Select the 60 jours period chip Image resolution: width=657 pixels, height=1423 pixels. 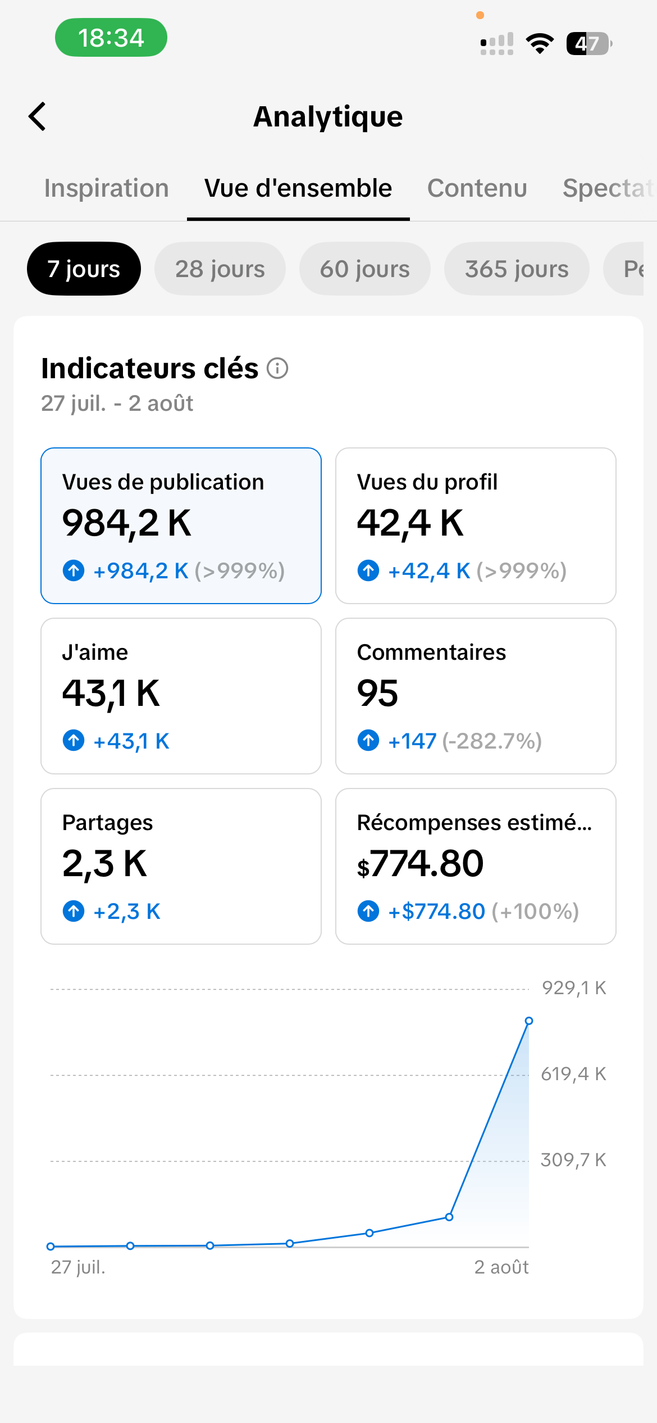365,269
